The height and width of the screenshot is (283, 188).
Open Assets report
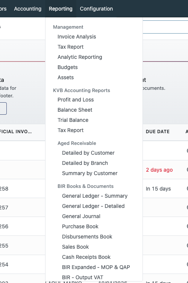(65, 77)
